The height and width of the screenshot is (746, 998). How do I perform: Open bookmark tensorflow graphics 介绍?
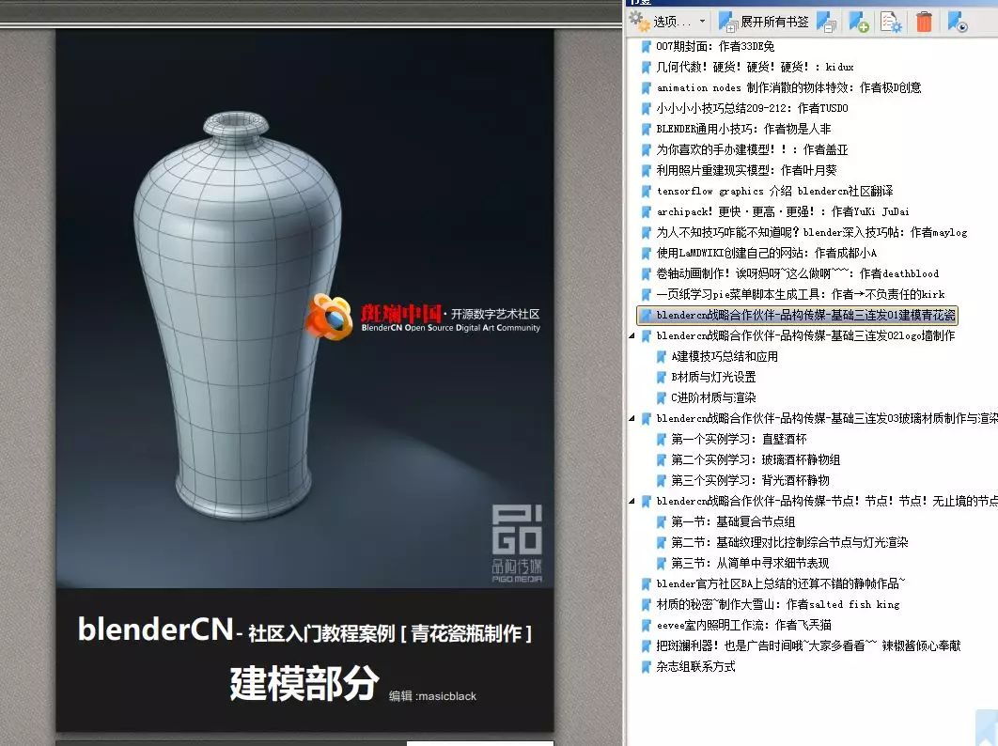[774, 191]
